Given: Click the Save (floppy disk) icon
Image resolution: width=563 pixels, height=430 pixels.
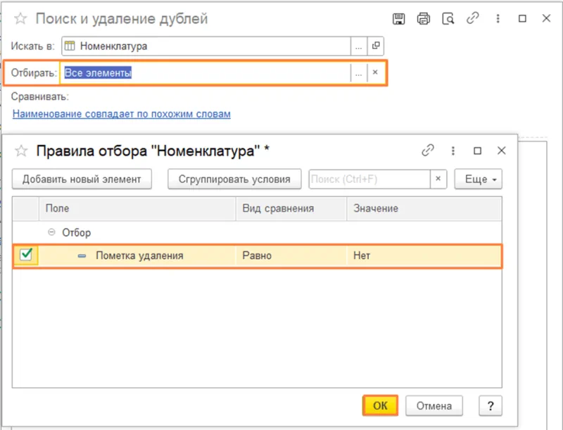Looking at the screenshot, I should point(398,19).
